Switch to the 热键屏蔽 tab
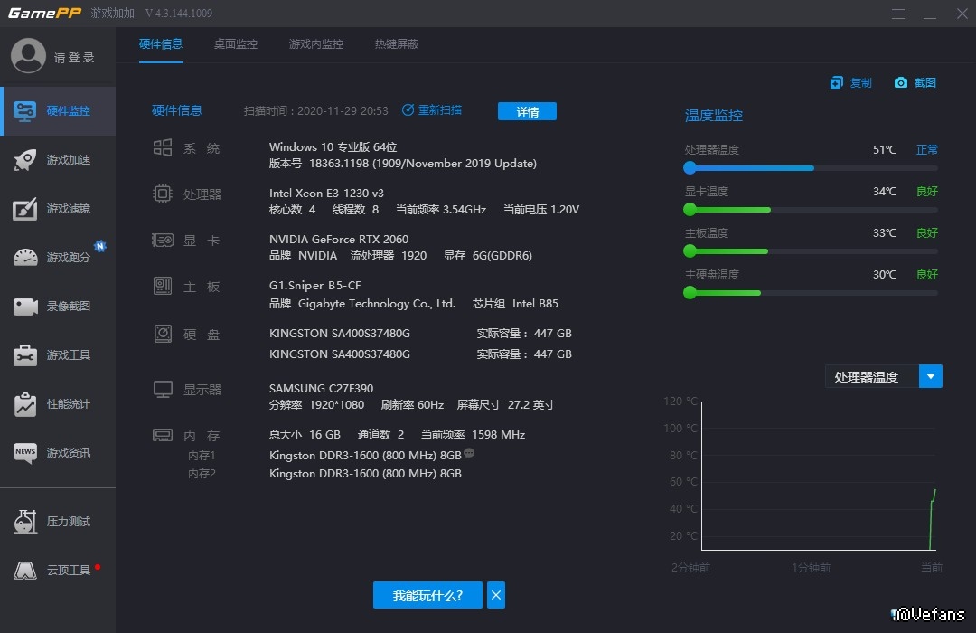 (396, 44)
